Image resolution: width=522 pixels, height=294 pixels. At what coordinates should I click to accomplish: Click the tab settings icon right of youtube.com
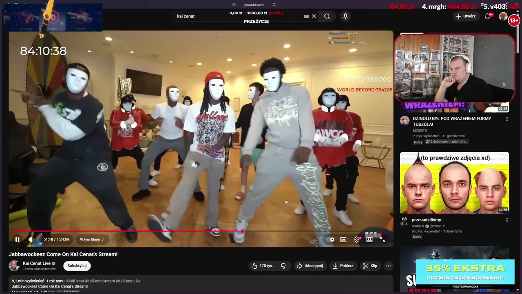point(274,4)
